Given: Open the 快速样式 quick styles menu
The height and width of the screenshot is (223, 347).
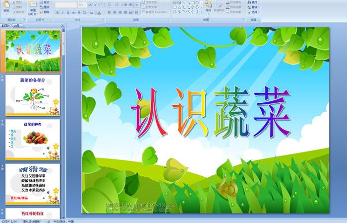Looking at the screenshot, I should point(219,6).
